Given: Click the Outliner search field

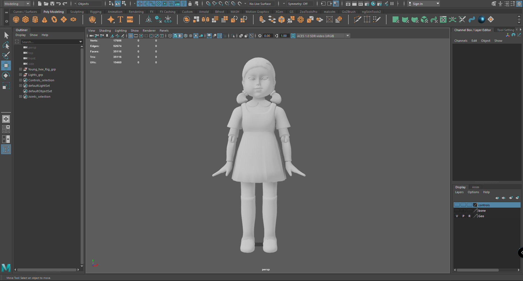Looking at the screenshot, I should click(x=50, y=42).
